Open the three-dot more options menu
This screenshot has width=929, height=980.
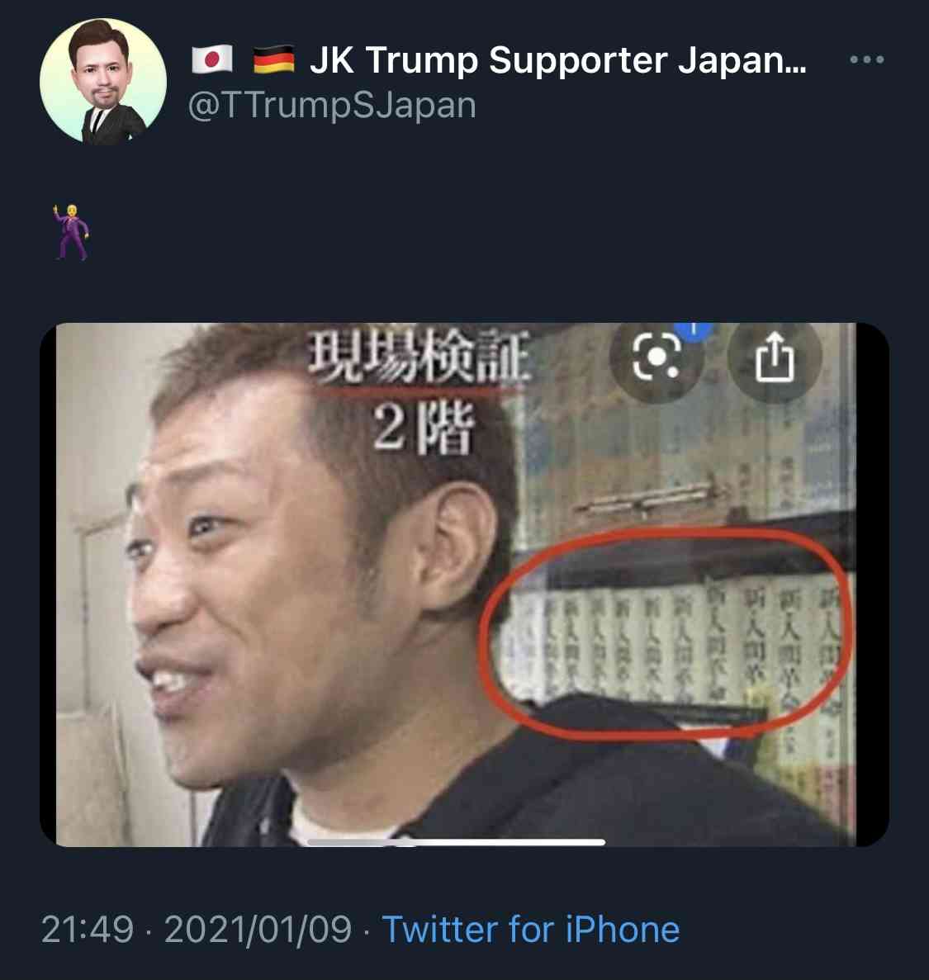click(x=866, y=59)
